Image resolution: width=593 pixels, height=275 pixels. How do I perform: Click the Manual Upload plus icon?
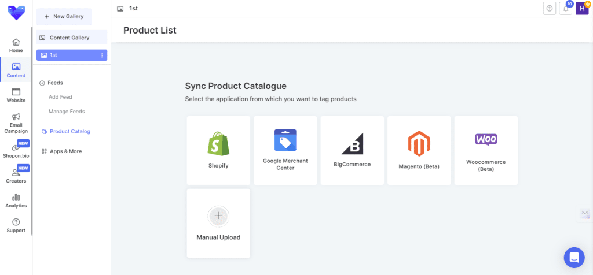point(218,216)
